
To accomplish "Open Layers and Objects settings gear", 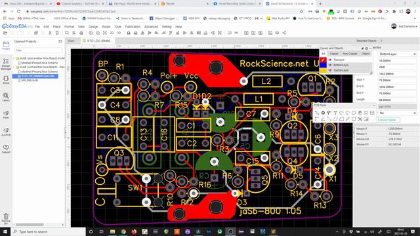I will pyautogui.click(x=366, y=49).
